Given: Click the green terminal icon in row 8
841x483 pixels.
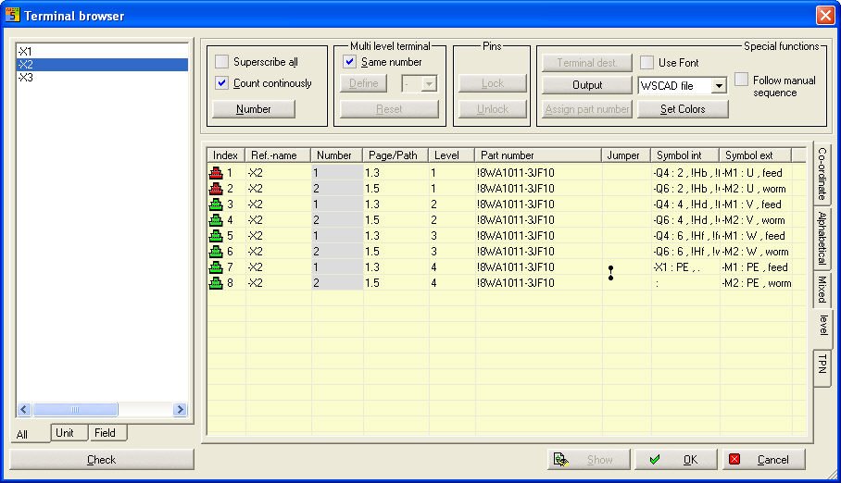Looking at the screenshot, I should (x=216, y=282).
